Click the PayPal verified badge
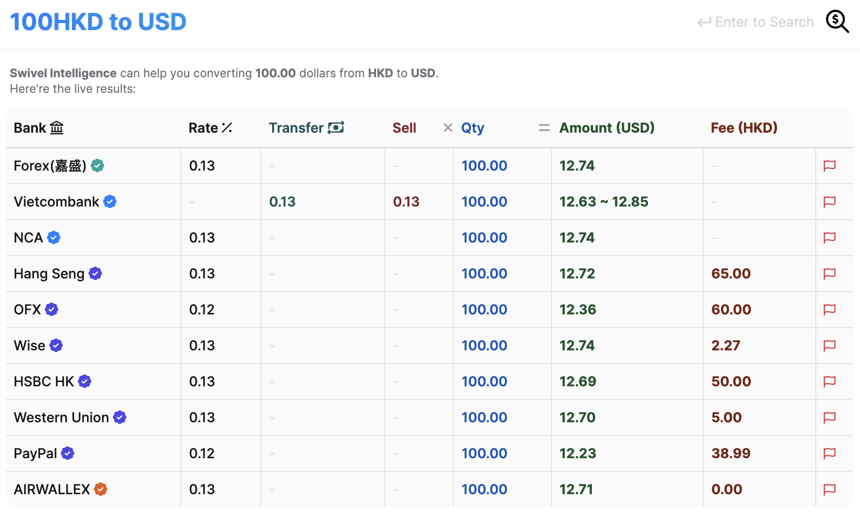This screenshot has width=860, height=518. 68,453
